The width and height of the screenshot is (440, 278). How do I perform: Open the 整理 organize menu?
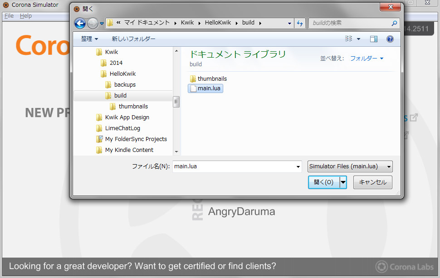(89, 39)
